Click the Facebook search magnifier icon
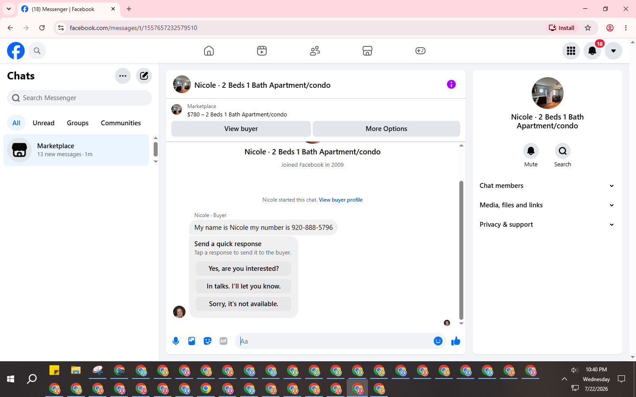Viewport: 636px width, 397px height. pyautogui.click(x=37, y=51)
